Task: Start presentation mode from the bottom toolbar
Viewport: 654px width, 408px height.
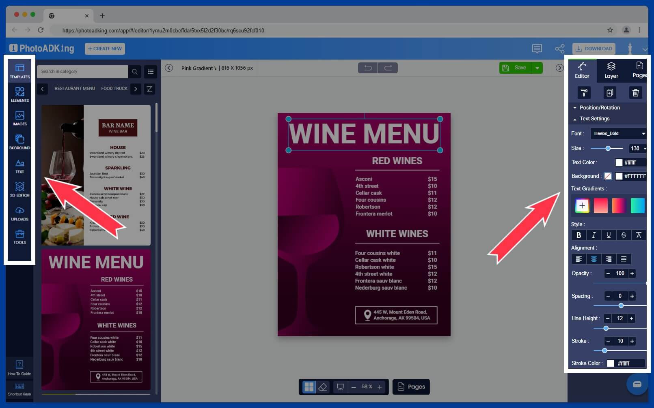Action: pyautogui.click(x=340, y=387)
